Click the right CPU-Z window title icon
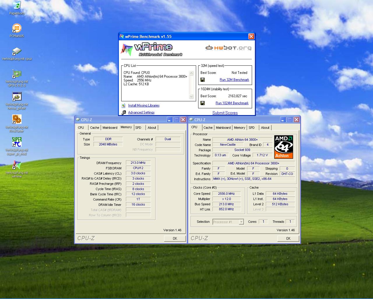This screenshot has height=299, width=373. 191,120
